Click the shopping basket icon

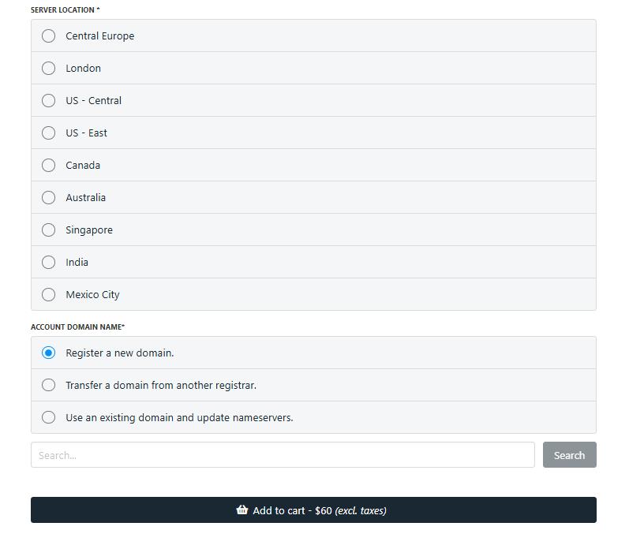[x=242, y=510]
